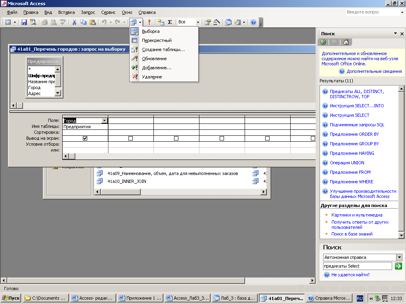Open help topic Операция UNION
Screen dimensions: 406x304
(x=347, y=163)
